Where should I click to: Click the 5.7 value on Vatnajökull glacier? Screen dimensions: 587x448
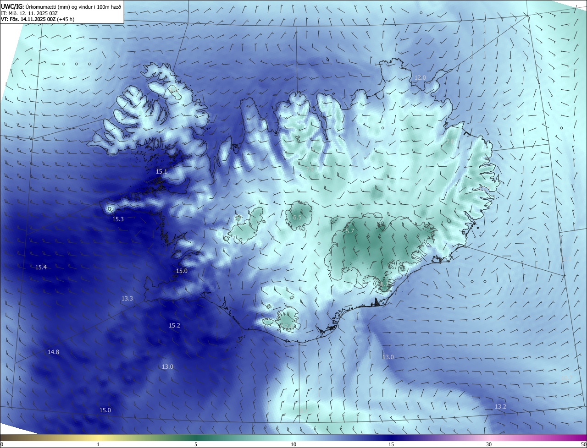(349, 231)
